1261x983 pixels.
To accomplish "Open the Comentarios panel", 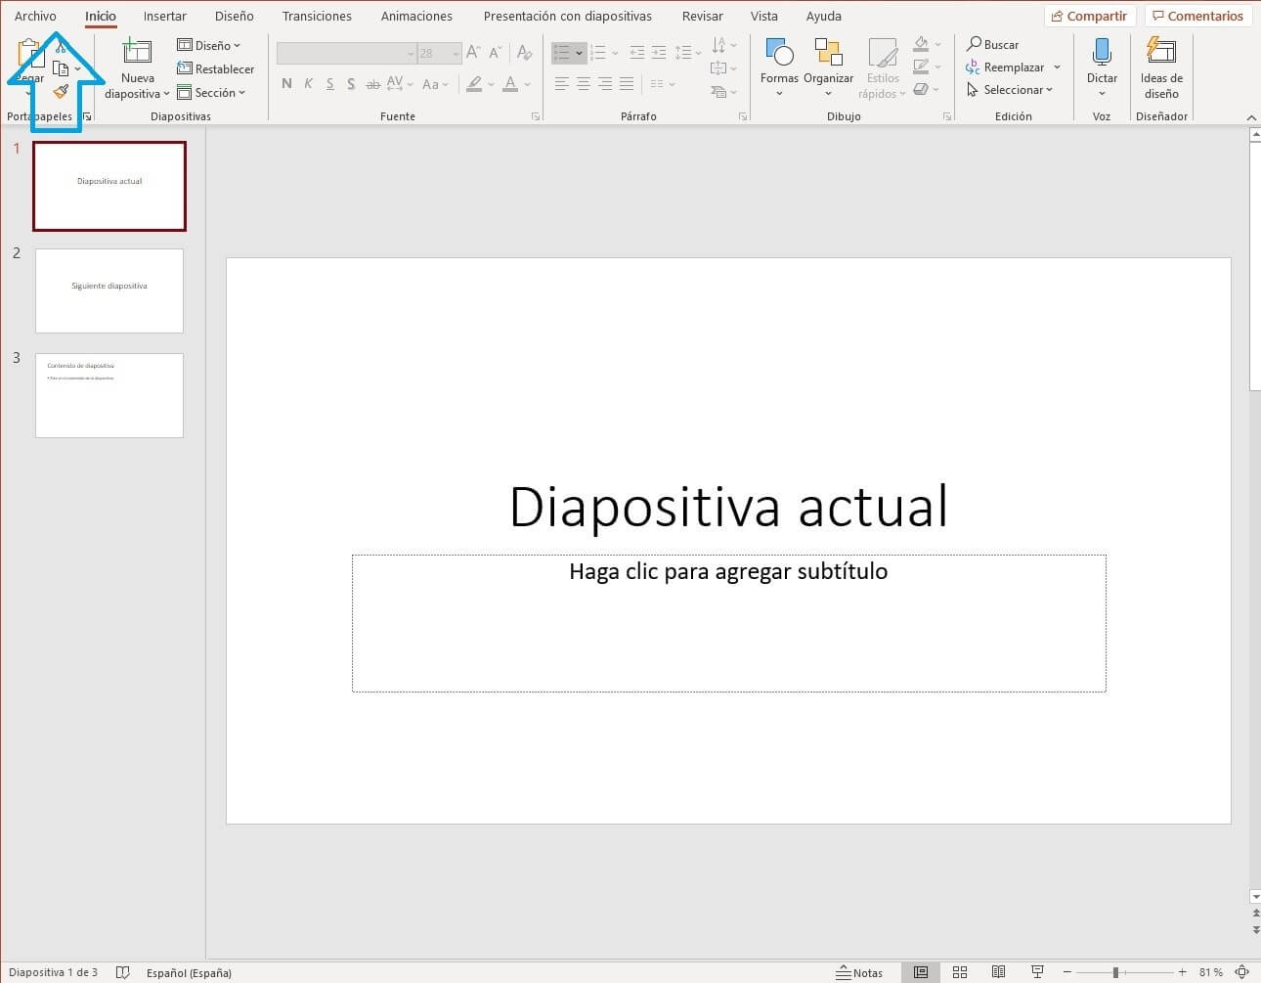I will [x=1198, y=16].
